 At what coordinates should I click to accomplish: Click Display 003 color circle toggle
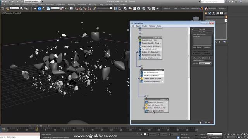pyautogui.click(x=162, y=81)
